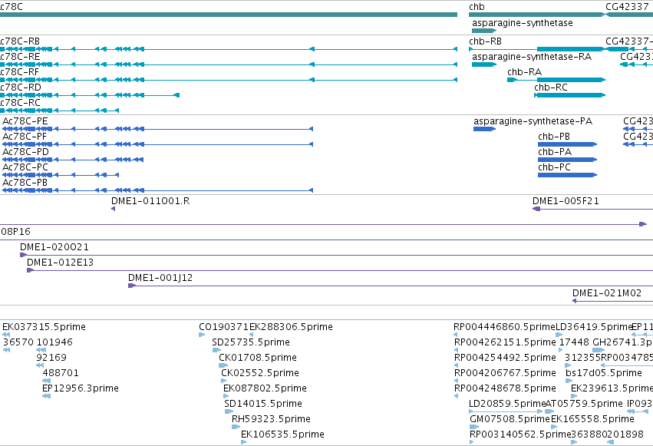This screenshot has width=653, height=446.
Task: Click the RH59323.5prime EST feature
Action: click(236, 427)
